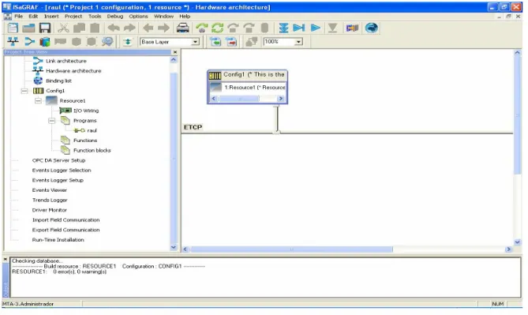Click the blue double down-arrow download icon
Screen dimensions: 528x315
point(283,28)
